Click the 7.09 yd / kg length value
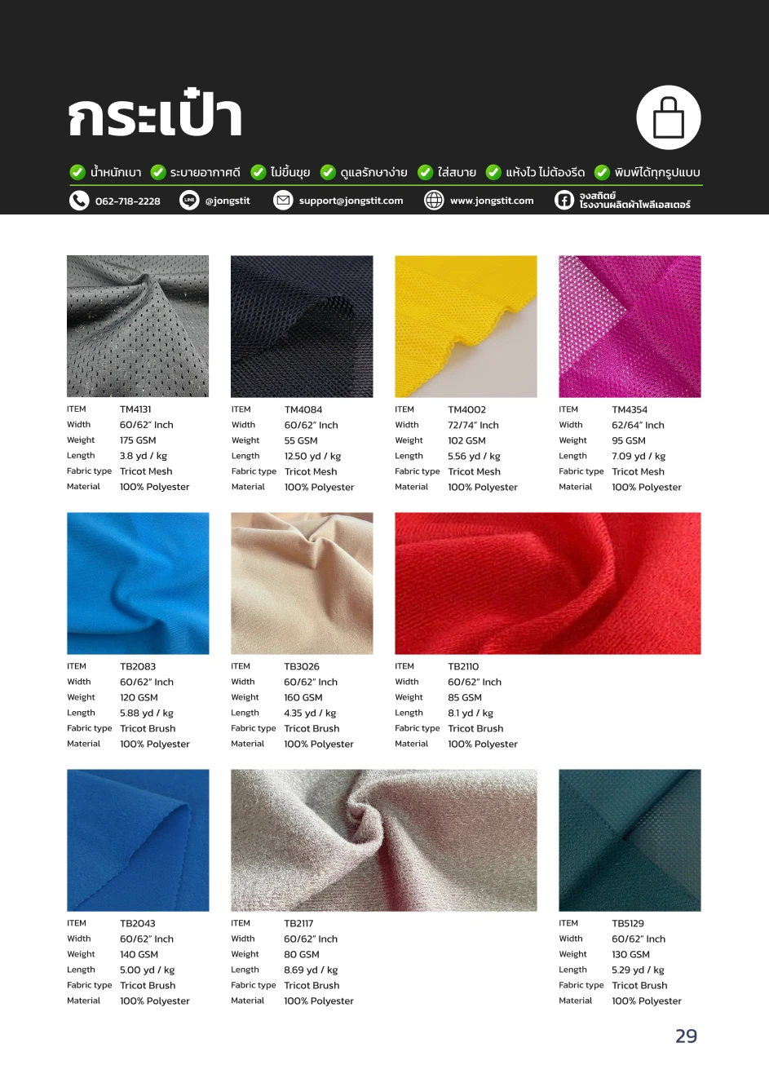 (639, 456)
